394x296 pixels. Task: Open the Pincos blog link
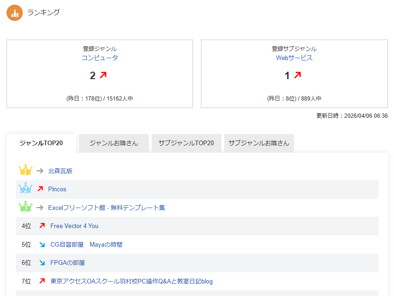57,189
